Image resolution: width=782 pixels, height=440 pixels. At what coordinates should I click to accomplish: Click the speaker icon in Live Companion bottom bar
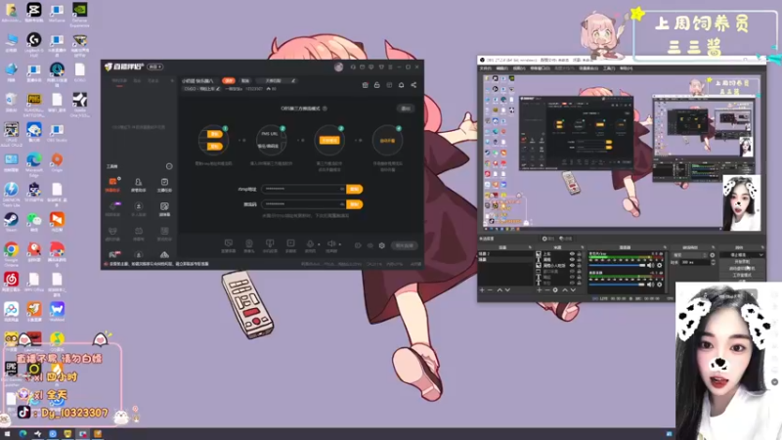click(331, 243)
